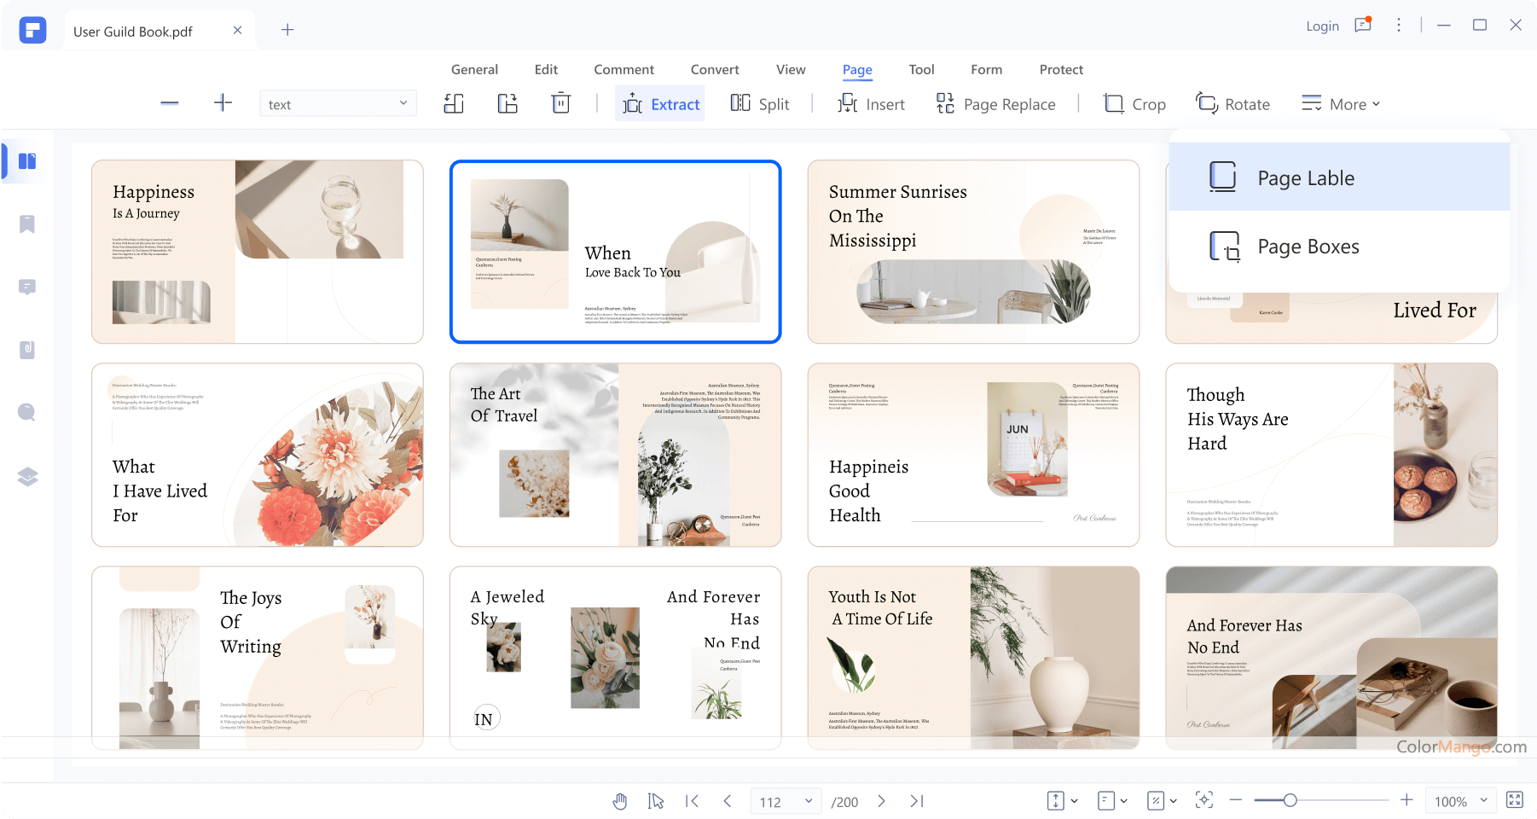
Task: Switch to the Protect tab
Action: [x=1060, y=69]
